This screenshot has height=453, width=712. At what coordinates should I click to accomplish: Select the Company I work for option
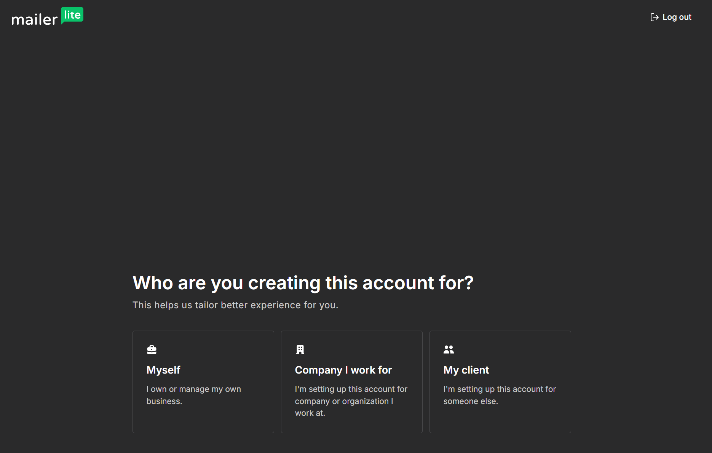(351, 382)
